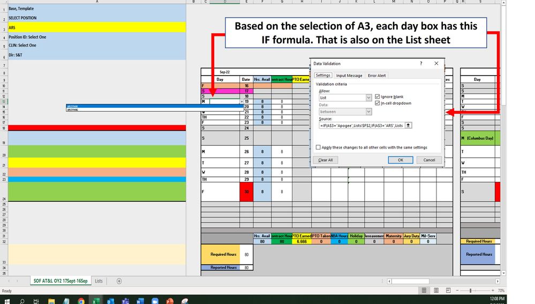Click horizontal scrollbar right arrow
The height and width of the screenshot is (304, 535).
pos(498,281)
